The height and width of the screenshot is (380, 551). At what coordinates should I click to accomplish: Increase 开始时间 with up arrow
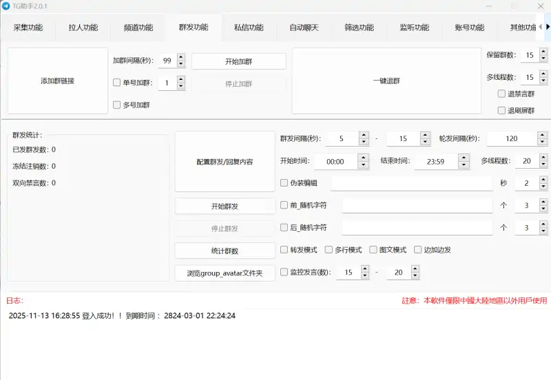pyautogui.click(x=363, y=158)
